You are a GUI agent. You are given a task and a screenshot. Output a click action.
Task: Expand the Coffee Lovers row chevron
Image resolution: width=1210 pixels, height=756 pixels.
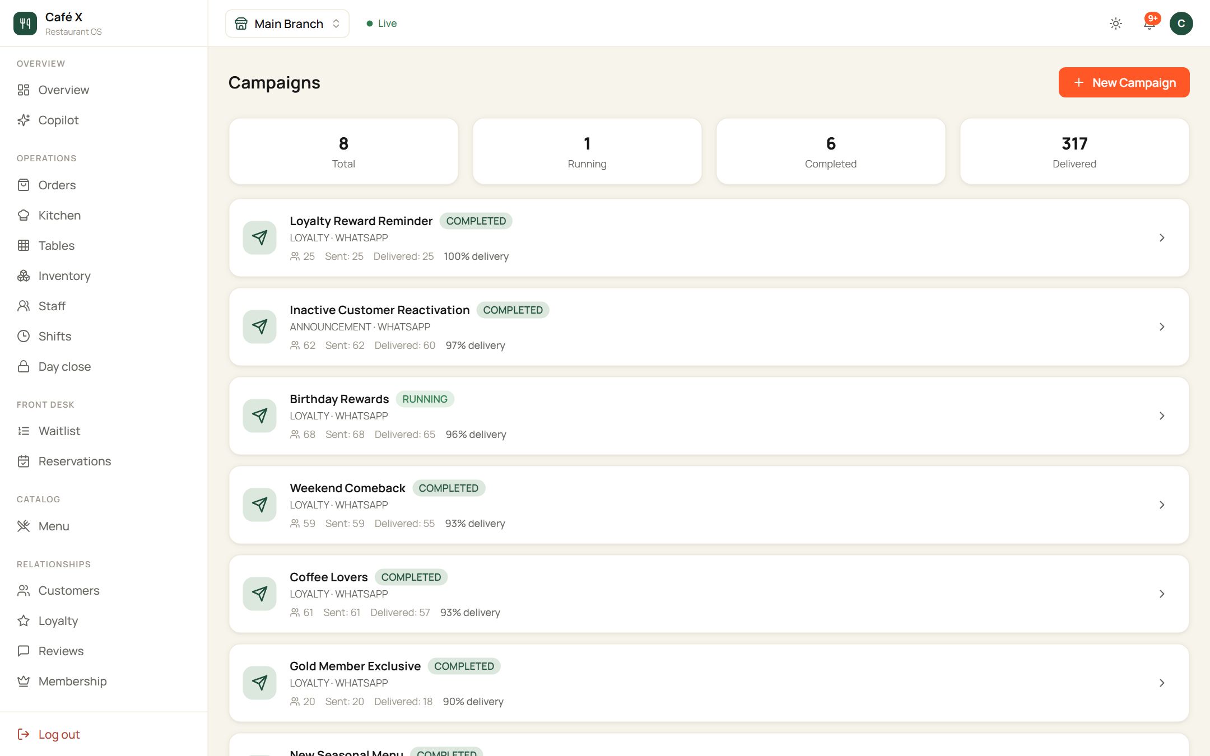pos(1162,594)
